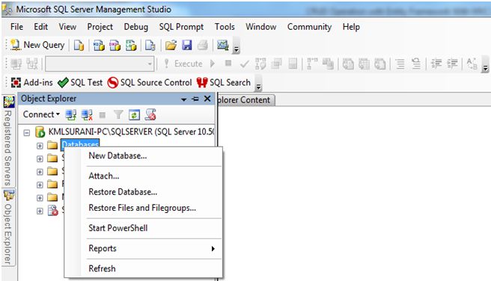Click the blue Save floppy disk icon

187,46
